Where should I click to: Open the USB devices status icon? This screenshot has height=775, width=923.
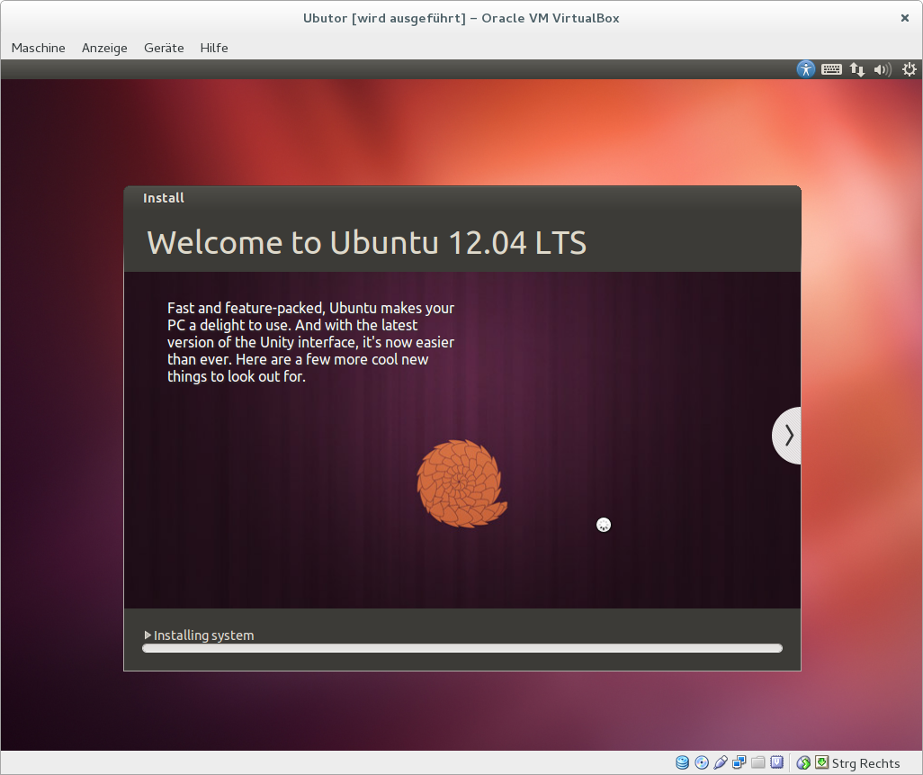tap(721, 763)
